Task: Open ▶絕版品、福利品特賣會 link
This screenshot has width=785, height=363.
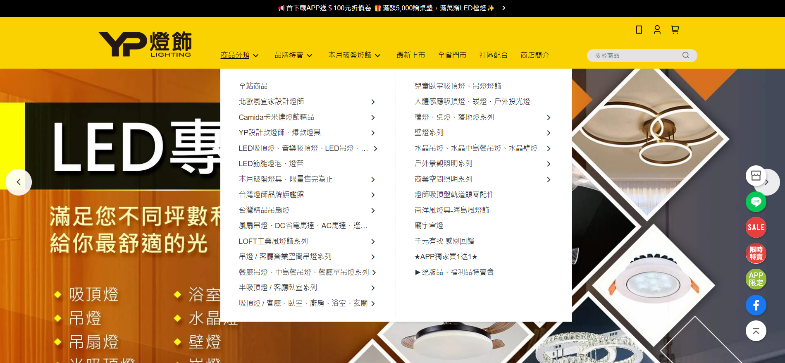Action: [454, 272]
